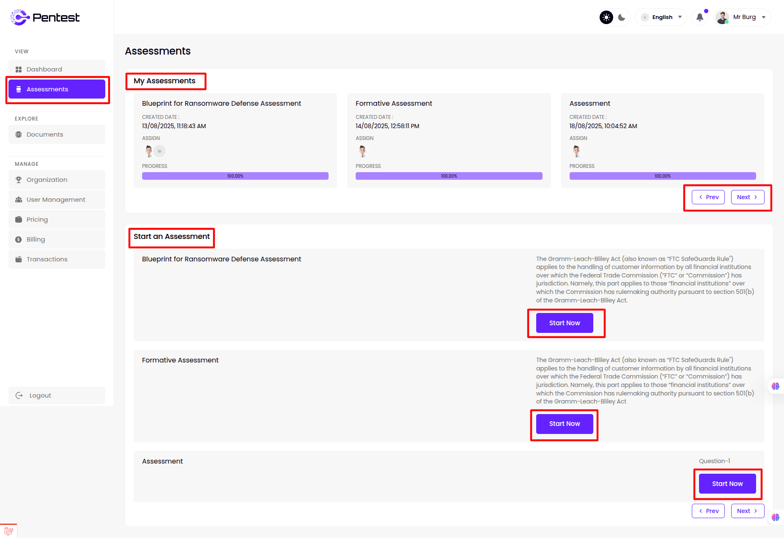The width and height of the screenshot is (784, 538).
Task: Click assignee avatar in Formative Assessment card
Action: 362,151
